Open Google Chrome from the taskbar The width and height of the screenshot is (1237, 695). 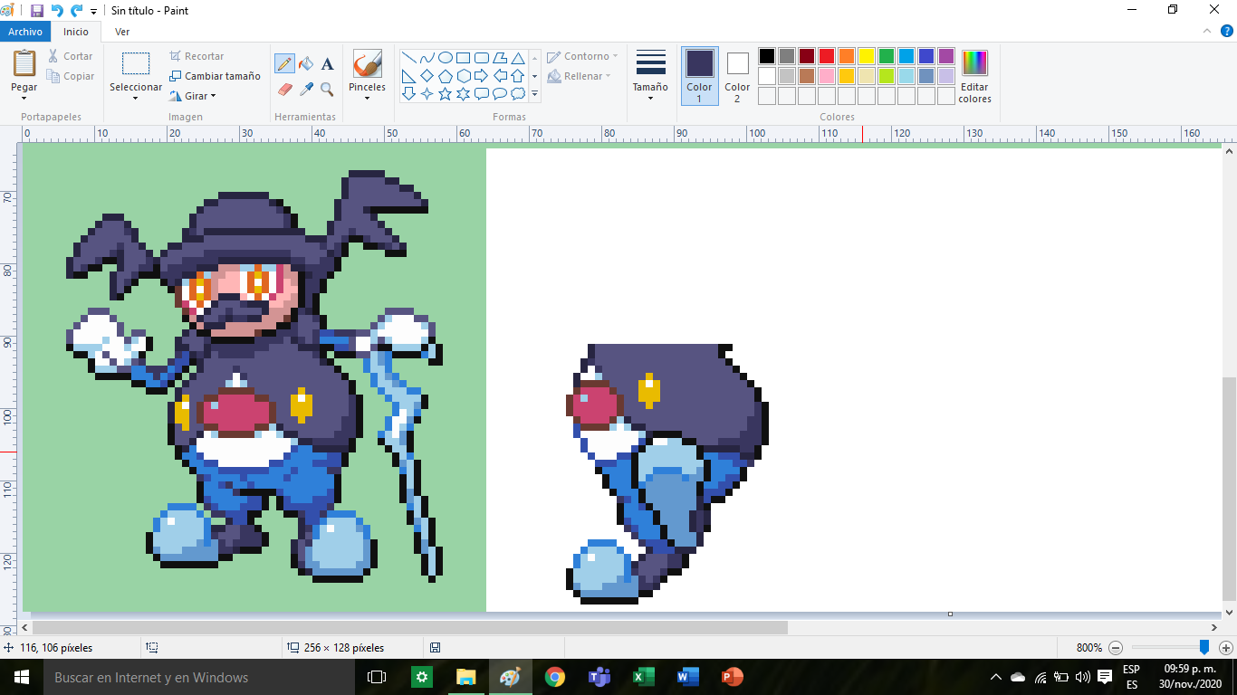[554, 677]
